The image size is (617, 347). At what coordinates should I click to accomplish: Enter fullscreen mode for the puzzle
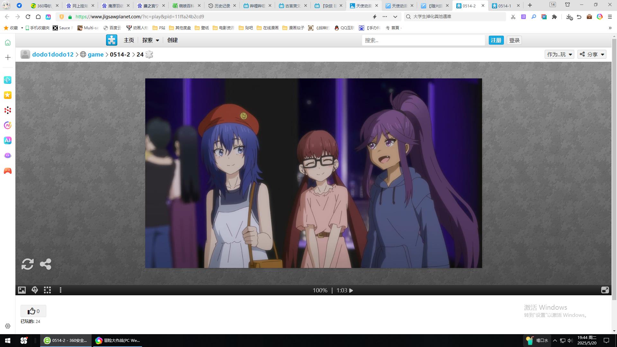(x=605, y=290)
